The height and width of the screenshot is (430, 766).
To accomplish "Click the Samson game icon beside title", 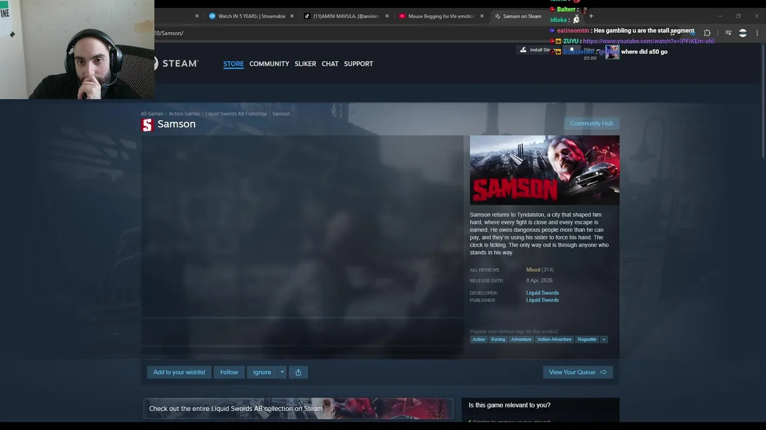I will tap(147, 124).
